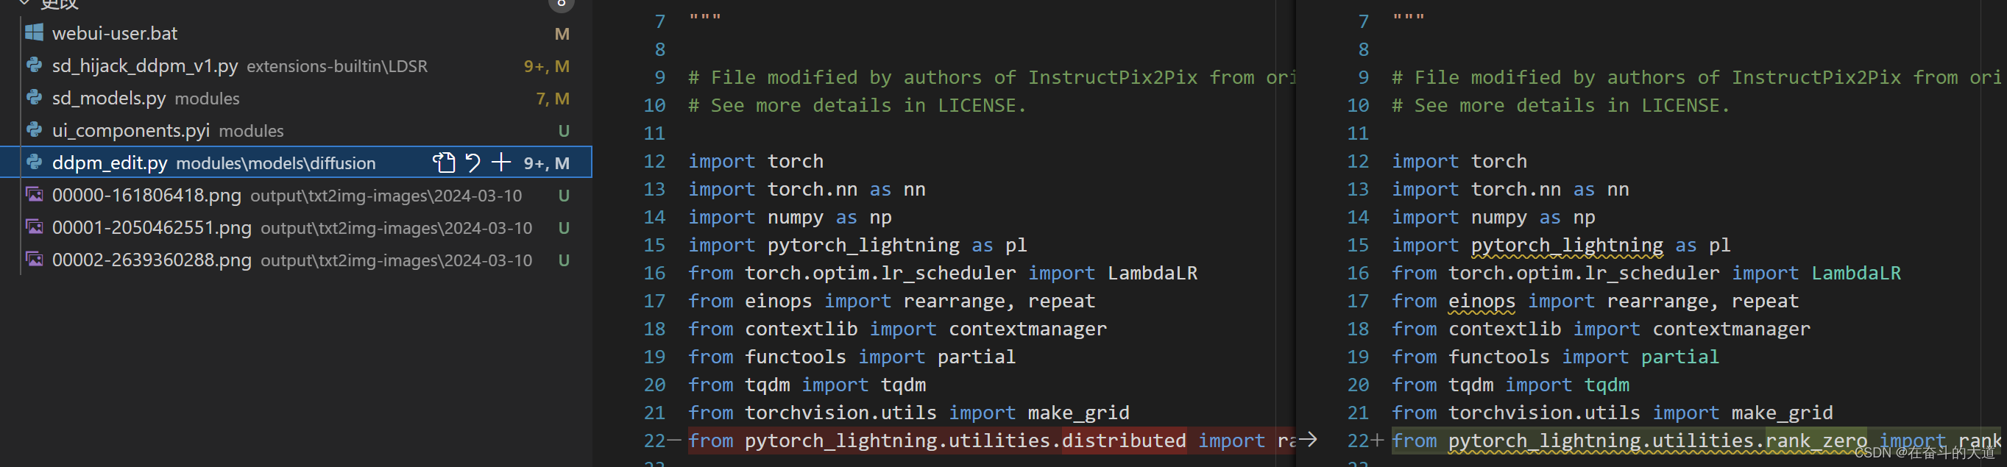Open 00001-2050462551.png from changes
Viewport: 2007px width, 467px height.
152,228
